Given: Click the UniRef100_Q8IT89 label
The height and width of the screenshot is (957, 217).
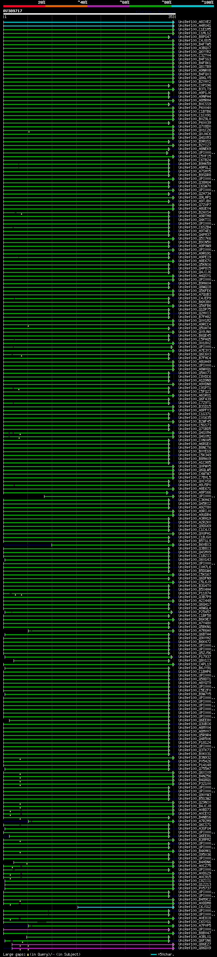Looking at the screenshot, I should pos(194,67).
